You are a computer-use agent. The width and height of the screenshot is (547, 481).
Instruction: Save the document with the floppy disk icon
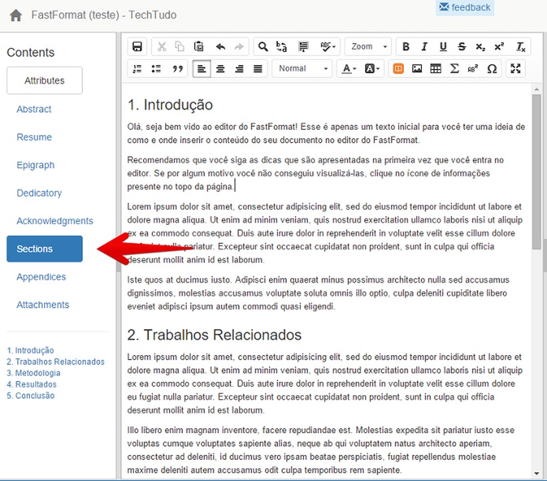[x=137, y=47]
